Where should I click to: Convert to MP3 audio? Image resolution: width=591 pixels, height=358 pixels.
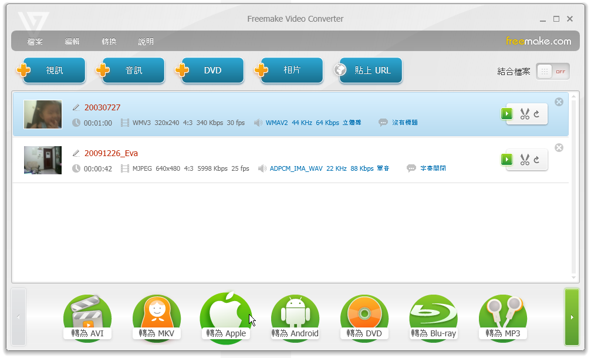click(503, 319)
